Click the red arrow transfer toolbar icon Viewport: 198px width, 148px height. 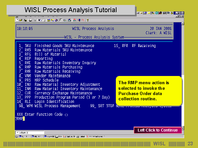click(x=74, y=20)
